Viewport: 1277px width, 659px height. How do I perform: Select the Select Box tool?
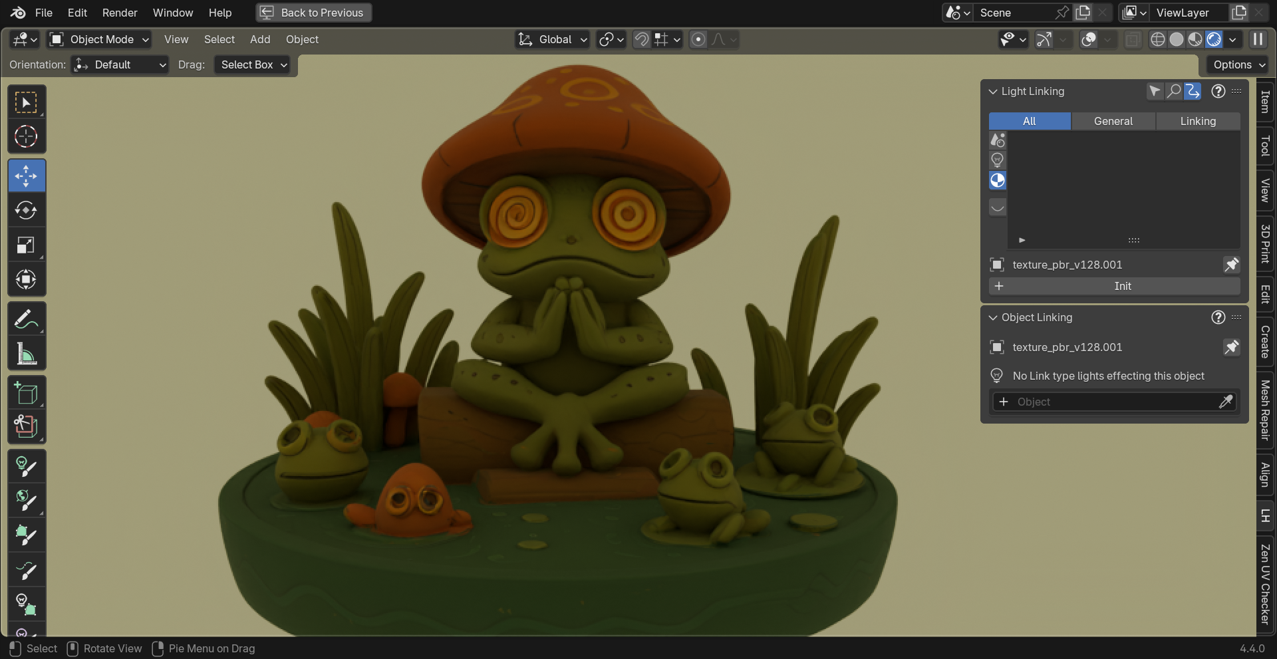pyautogui.click(x=27, y=102)
